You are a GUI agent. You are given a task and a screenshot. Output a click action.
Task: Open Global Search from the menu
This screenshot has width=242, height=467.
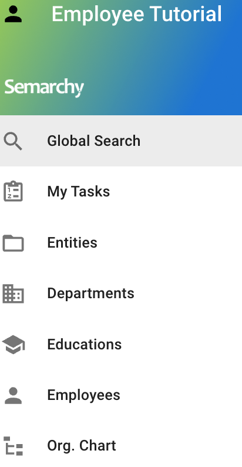pos(121,141)
